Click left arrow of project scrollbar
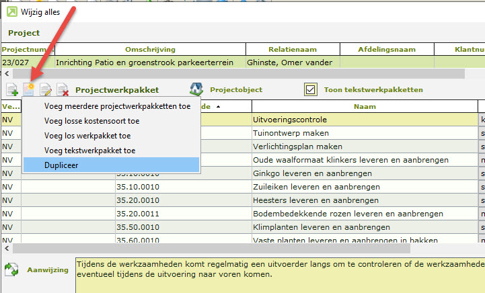485x293 pixels. [x=6, y=73]
